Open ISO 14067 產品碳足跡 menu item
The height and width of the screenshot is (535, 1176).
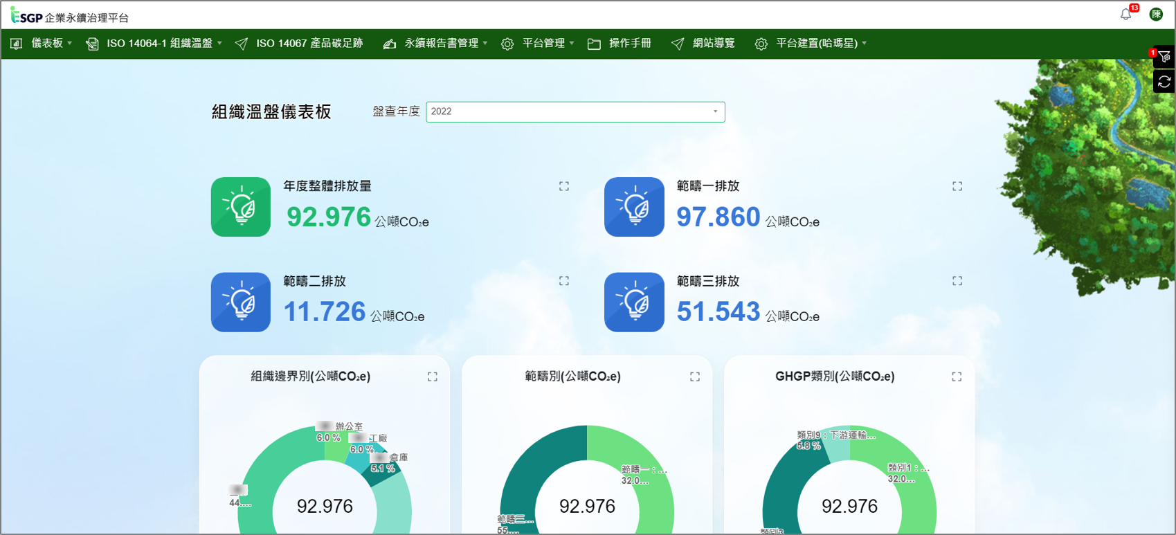click(299, 44)
